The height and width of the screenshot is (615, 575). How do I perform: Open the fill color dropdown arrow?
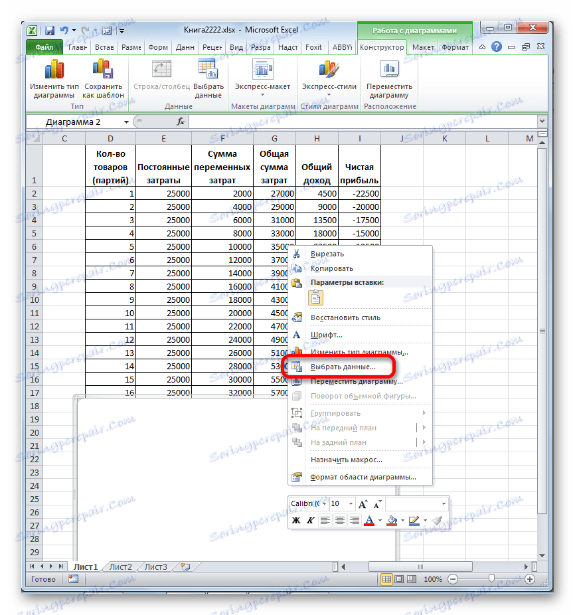pos(402,521)
